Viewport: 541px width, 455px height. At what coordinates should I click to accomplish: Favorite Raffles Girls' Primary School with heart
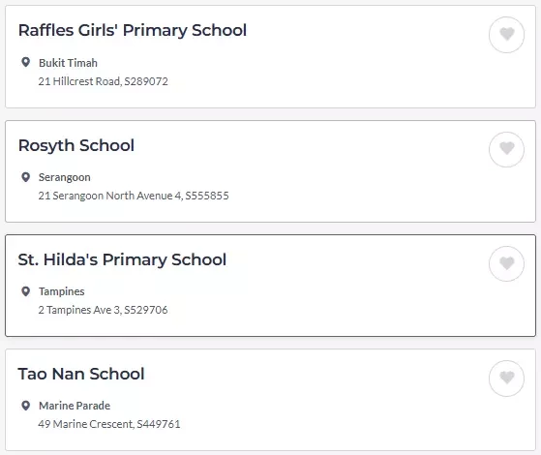coord(506,35)
